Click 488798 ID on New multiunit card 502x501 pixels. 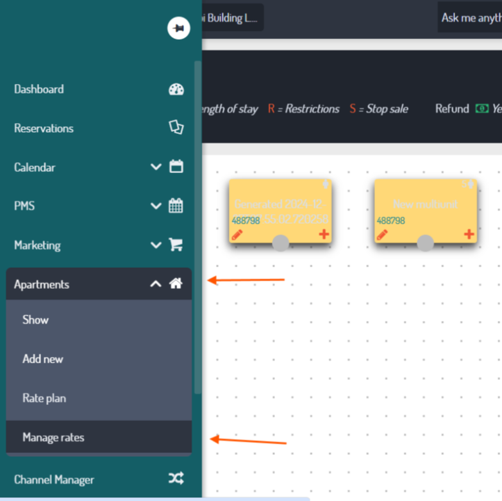point(391,220)
